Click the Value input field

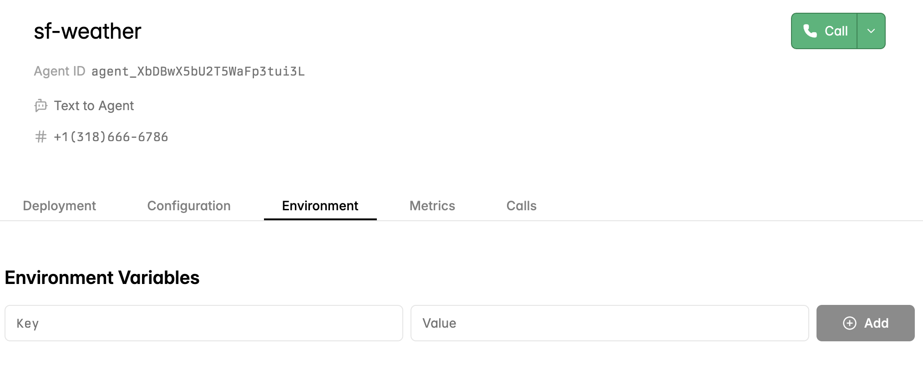pyautogui.click(x=610, y=323)
